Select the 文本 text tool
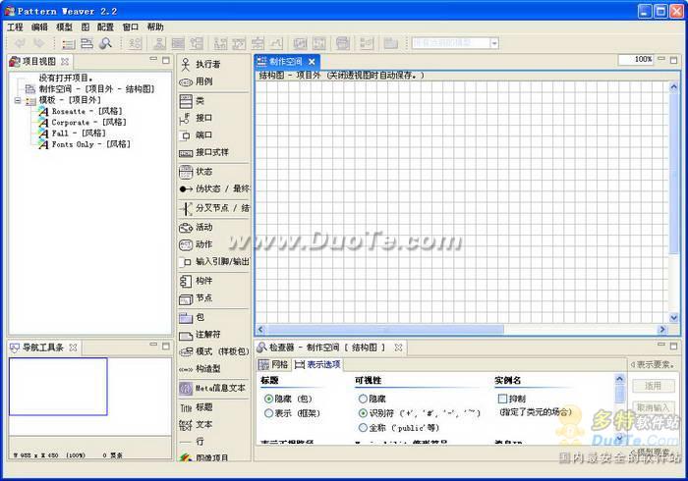Viewport: 688px width, 481px height. (x=197, y=424)
